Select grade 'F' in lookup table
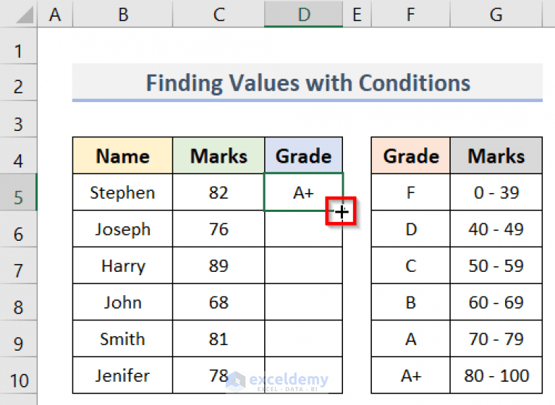The image size is (555, 405). coord(410,192)
